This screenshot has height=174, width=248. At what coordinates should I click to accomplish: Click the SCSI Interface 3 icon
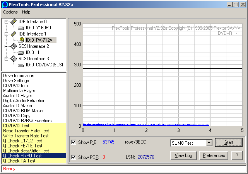[14, 59]
